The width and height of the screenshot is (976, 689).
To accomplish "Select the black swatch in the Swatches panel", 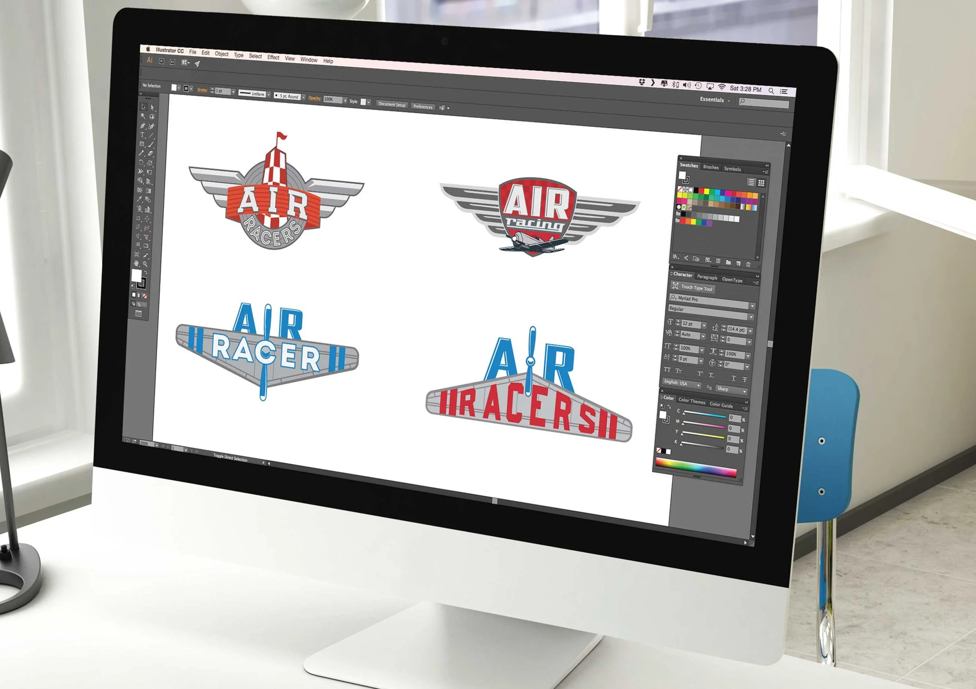I will [x=696, y=190].
